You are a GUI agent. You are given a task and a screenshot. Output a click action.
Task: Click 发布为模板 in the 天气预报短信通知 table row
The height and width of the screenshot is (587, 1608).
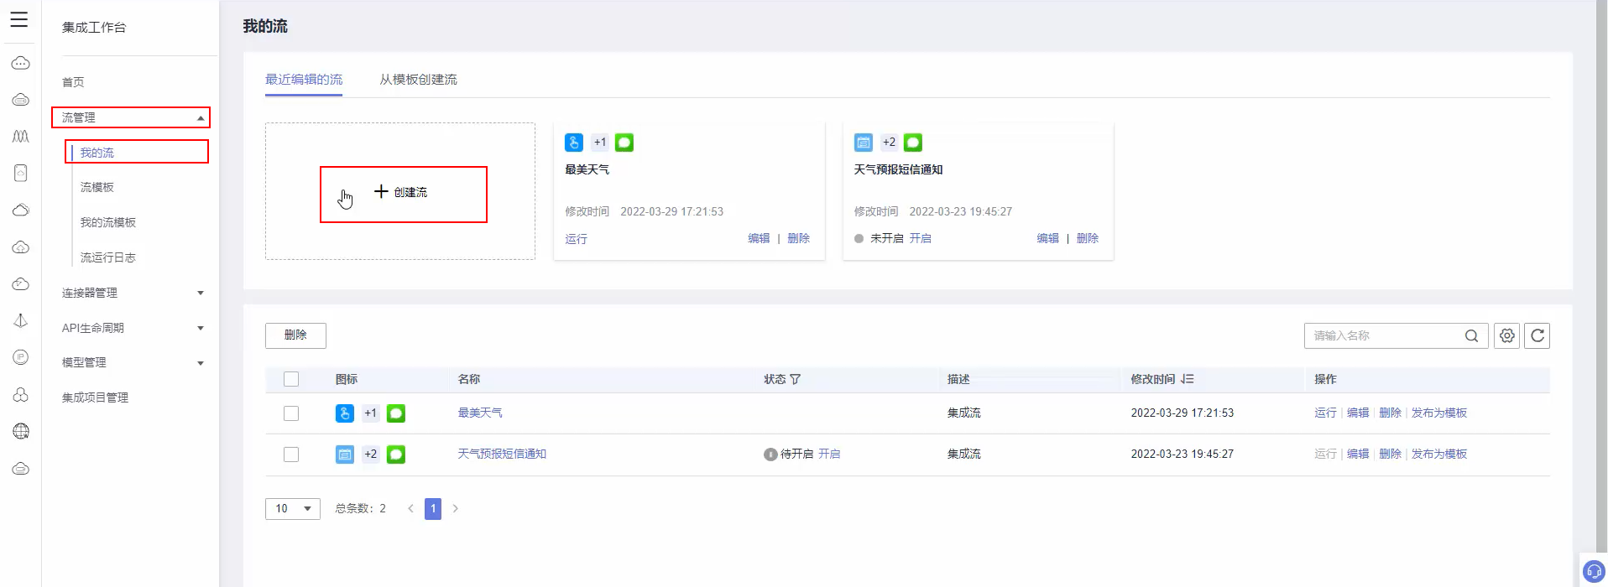1439,454
